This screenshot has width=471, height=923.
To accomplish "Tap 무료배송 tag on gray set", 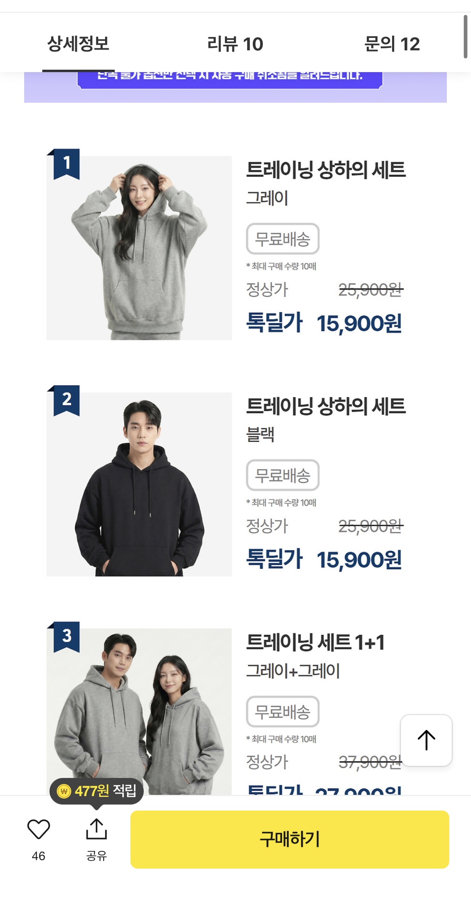I will pos(283,239).
